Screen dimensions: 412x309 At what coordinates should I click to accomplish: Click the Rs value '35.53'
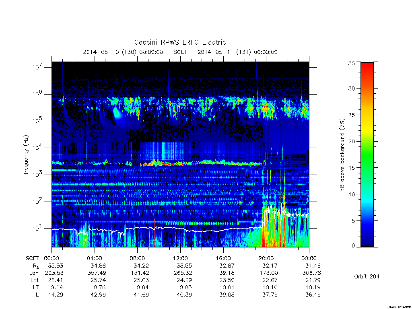[x=56, y=266]
